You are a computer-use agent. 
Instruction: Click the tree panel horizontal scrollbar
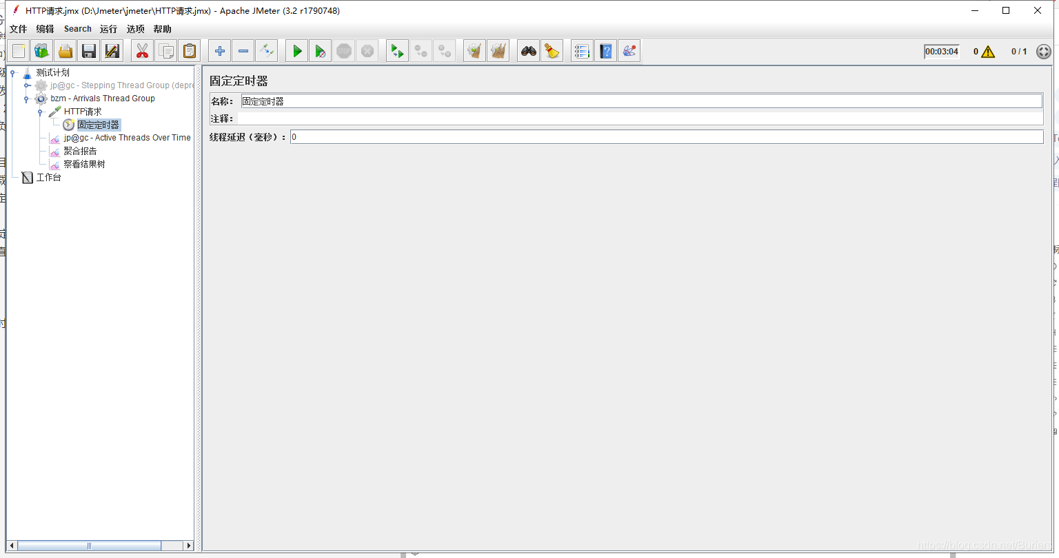pos(89,546)
